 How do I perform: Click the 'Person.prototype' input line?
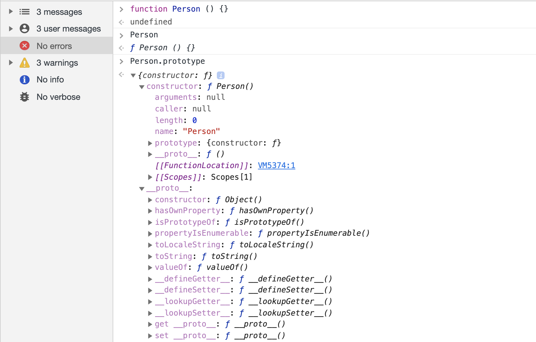point(167,61)
